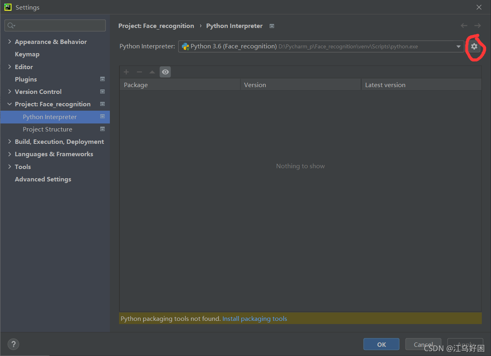Confirm settings with the OK button
Viewport: 491px width, 356px height.
381,344
